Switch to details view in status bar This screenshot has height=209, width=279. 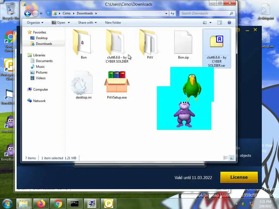(x=225, y=158)
